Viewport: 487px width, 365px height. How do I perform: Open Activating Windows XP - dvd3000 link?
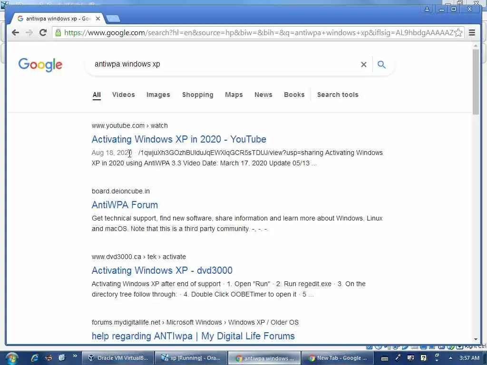(x=162, y=270)
